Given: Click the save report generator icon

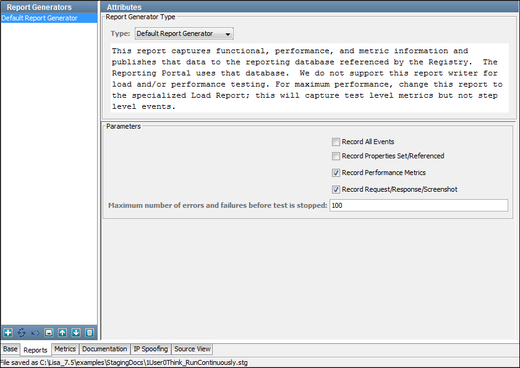Looking at the screenshot, I should point(48,333).
